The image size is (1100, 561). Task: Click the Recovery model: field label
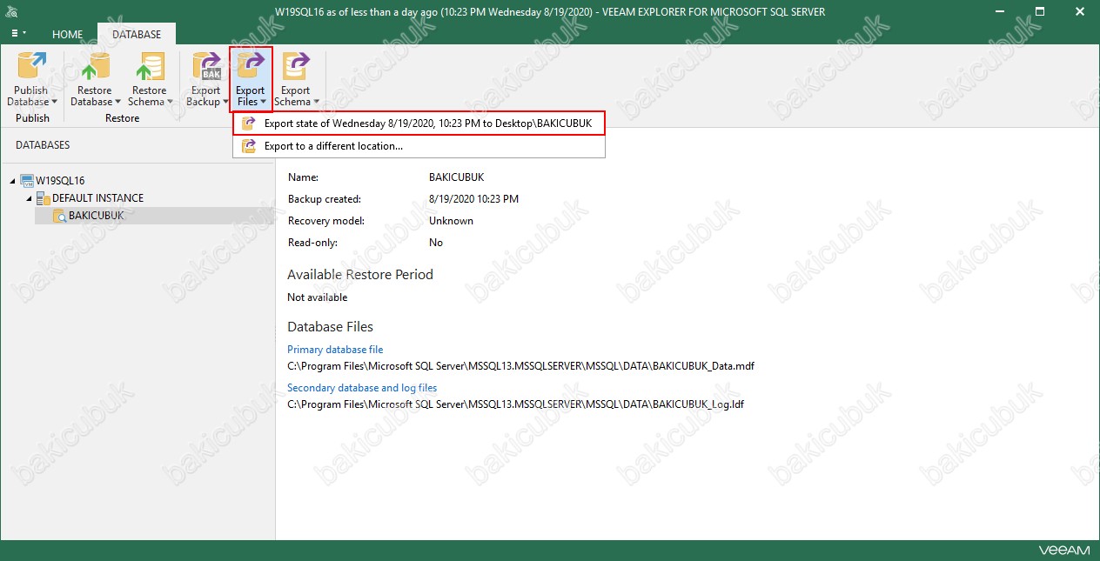coord(326,221)
